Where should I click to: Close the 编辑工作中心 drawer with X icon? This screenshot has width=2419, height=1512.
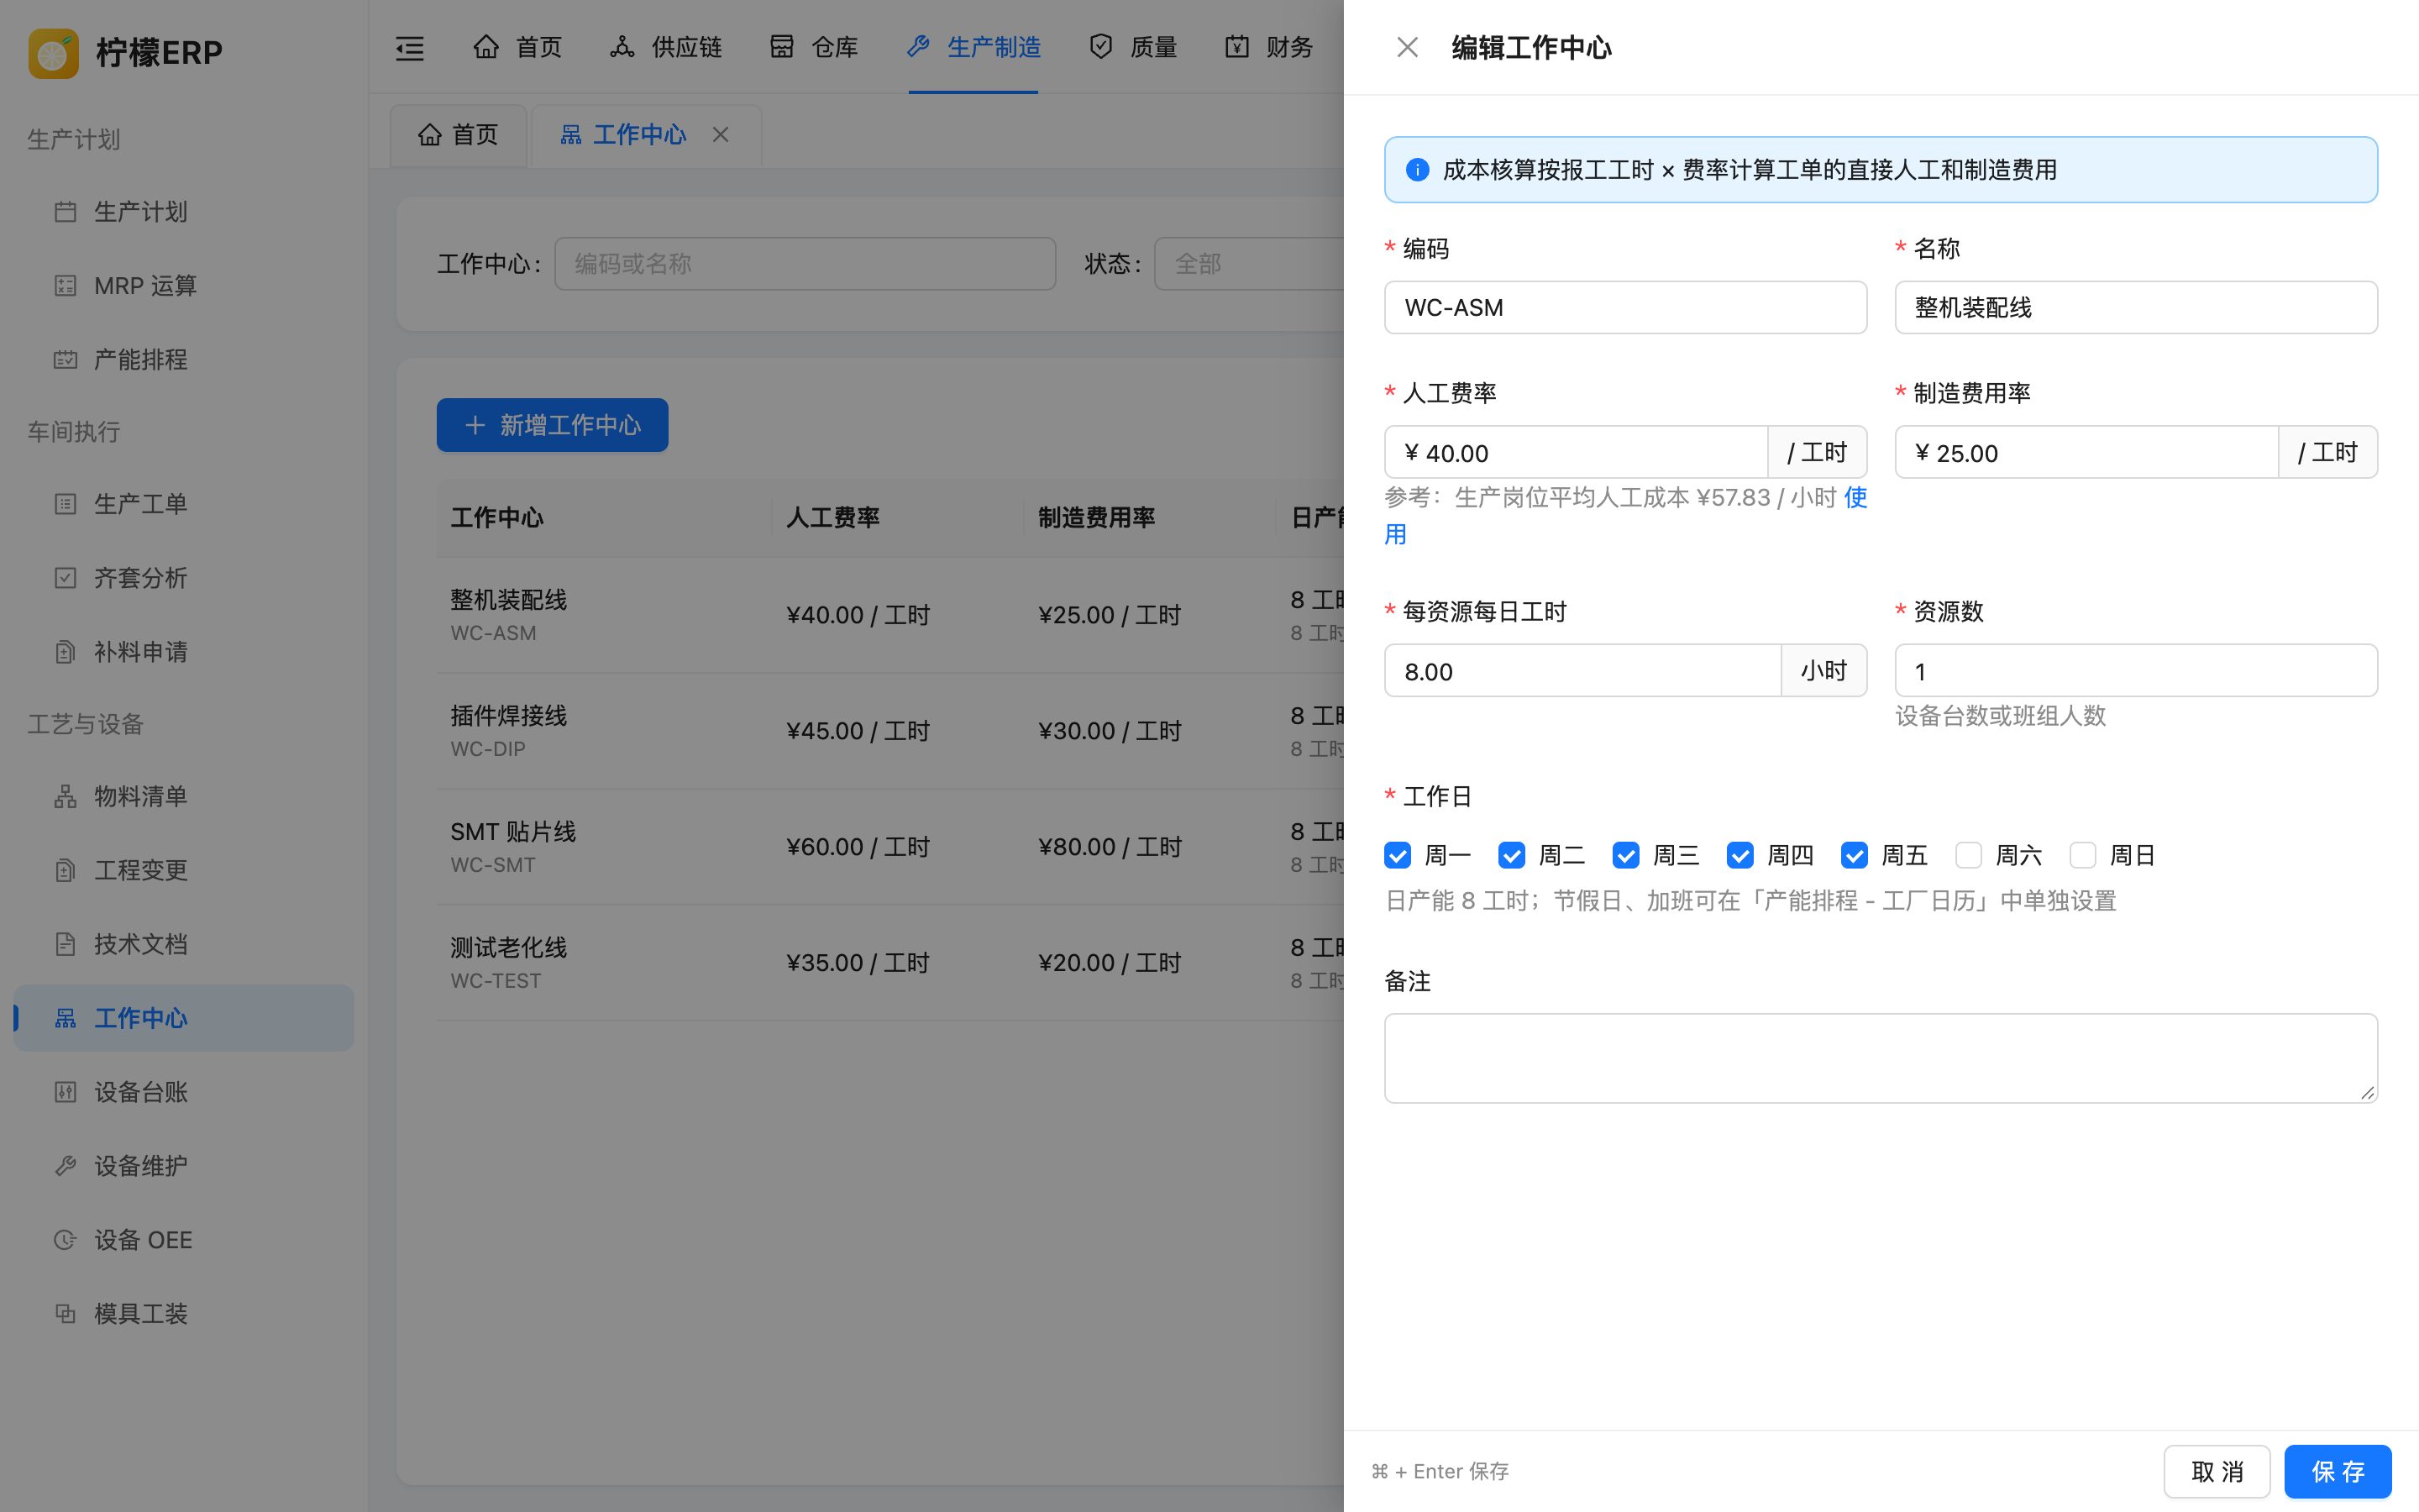point(1408,47)
